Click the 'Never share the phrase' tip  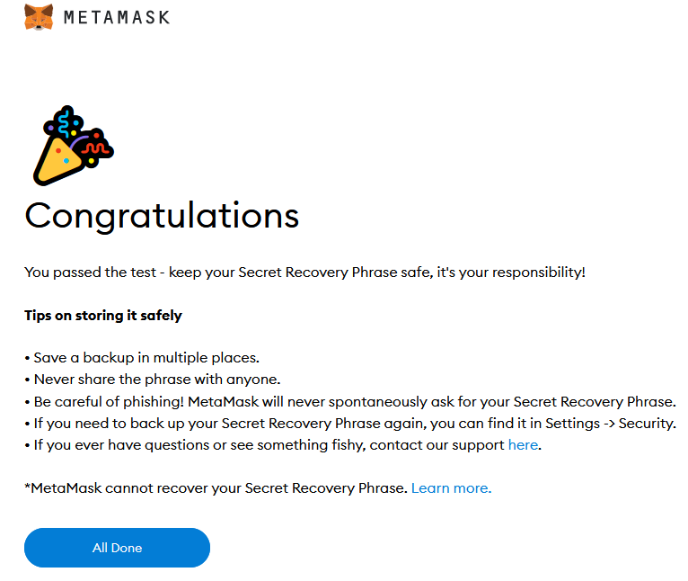click(153, 380)
